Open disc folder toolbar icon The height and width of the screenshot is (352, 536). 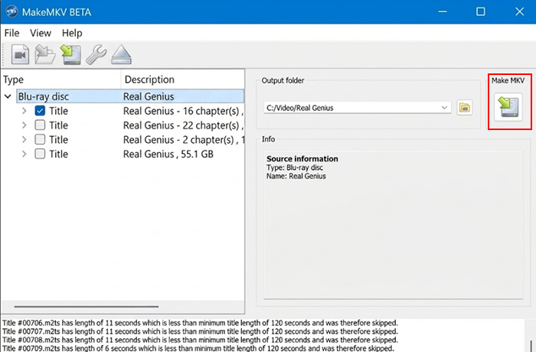(44, 54)
